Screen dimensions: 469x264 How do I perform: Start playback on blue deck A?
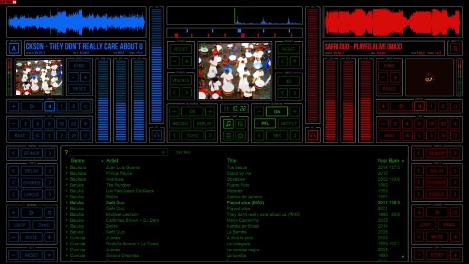(x=32, y=106)
